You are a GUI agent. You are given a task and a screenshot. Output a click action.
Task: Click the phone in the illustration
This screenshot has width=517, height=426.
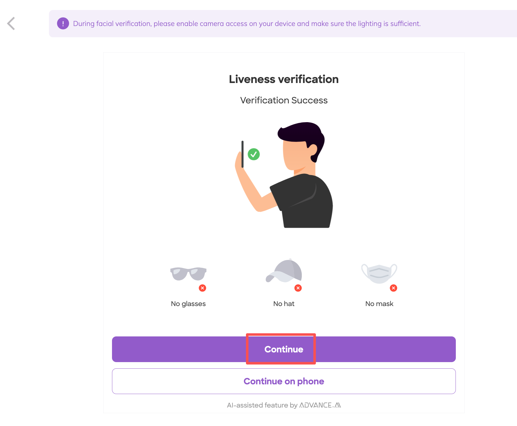click(242, 154)
